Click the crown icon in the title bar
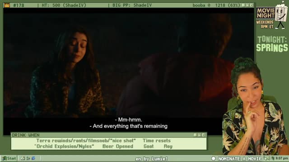This screenshot has width=289, height=162. point(7,5)
